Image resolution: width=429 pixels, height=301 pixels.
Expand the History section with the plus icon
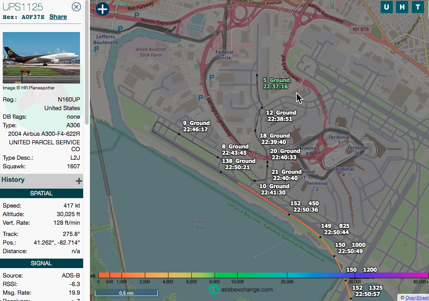79,181
